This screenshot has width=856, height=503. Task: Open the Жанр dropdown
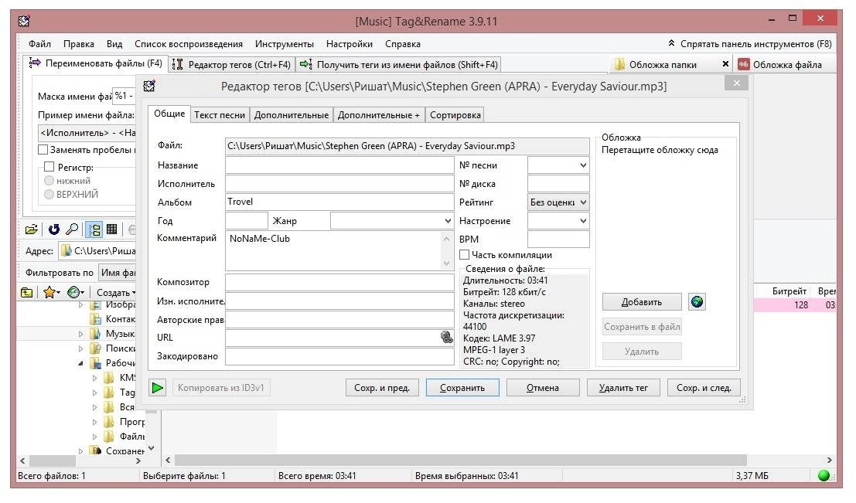pyautogui.click(x=448, y=221)
